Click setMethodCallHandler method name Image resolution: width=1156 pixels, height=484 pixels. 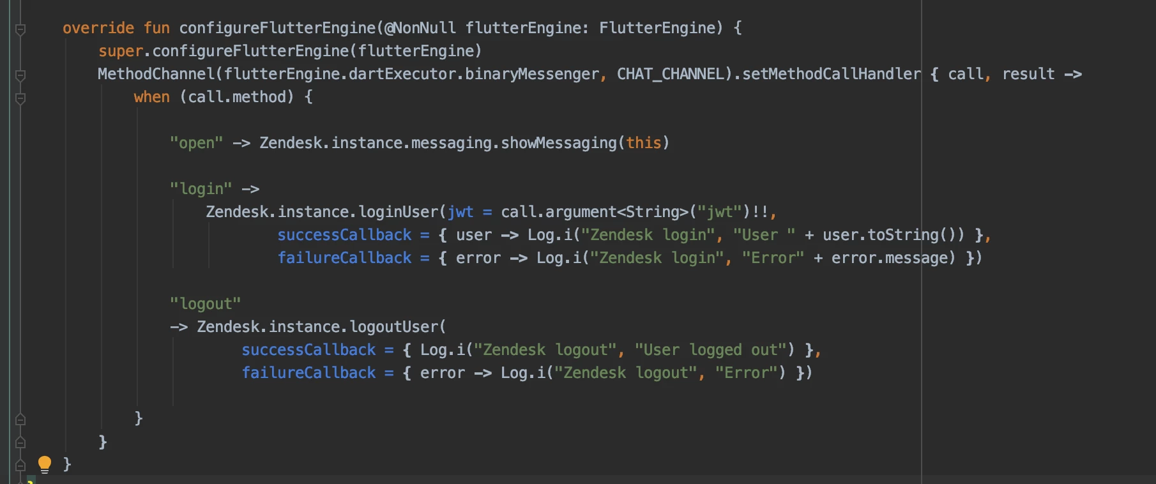(832, 74)
